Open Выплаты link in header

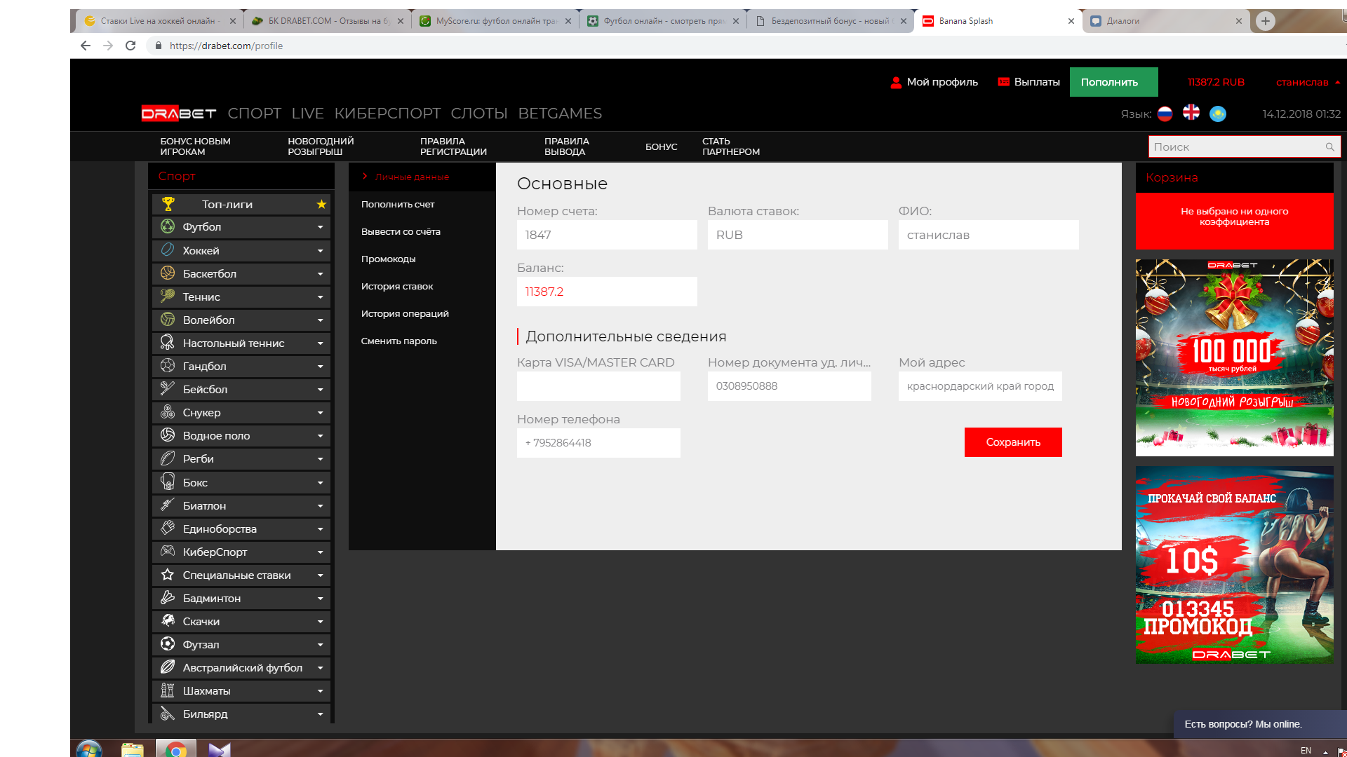pyautogui.click(x=1028, y=82)
